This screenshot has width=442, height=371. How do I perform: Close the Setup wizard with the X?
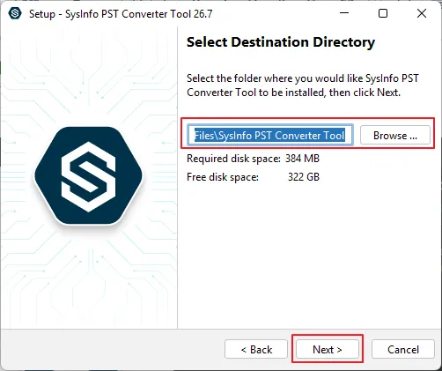422,13
